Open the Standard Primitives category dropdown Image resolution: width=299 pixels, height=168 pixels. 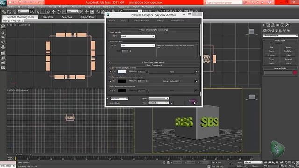tap(280, 35)
